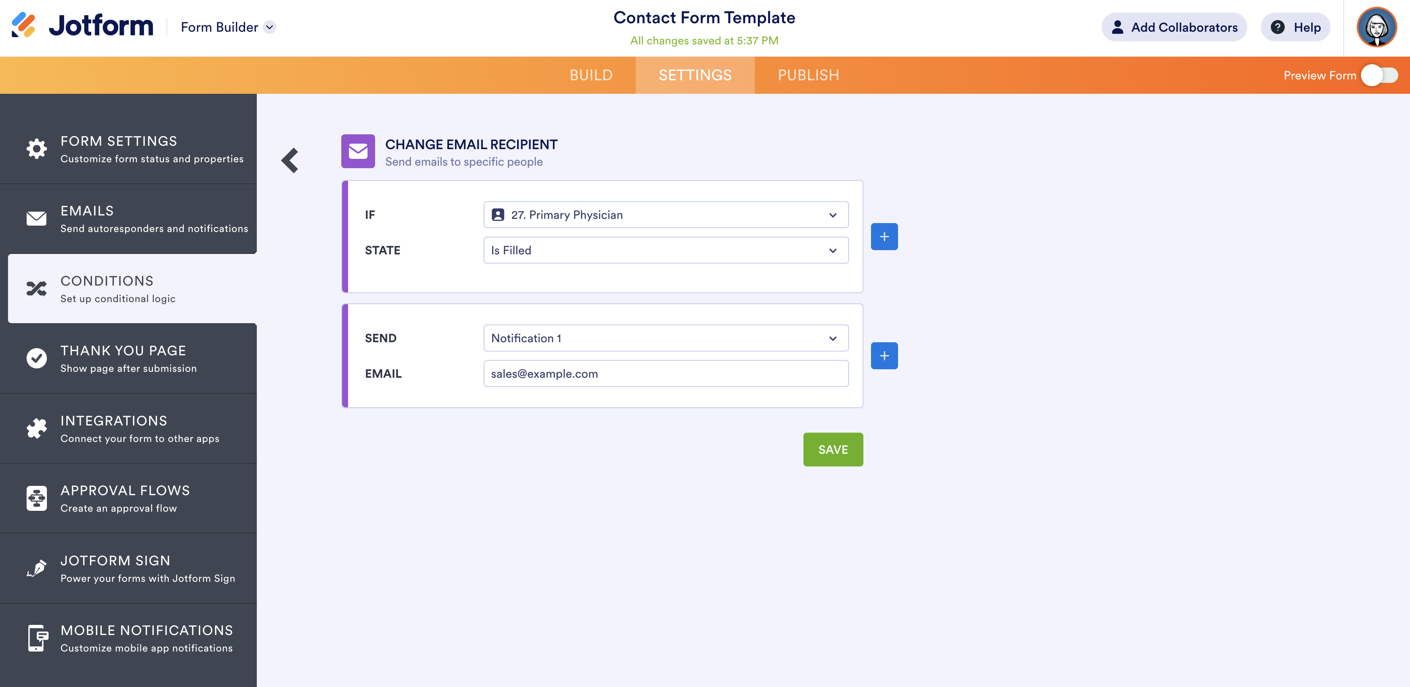Click the Jotform logo icon
The image size is (1410, 687).
tap(24, 25)
